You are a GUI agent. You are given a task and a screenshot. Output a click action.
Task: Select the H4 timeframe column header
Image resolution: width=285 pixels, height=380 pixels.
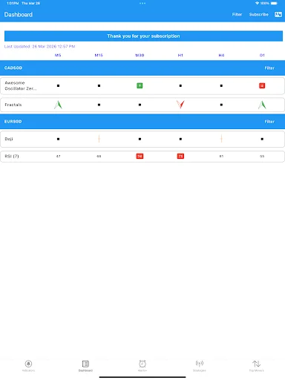221,55
